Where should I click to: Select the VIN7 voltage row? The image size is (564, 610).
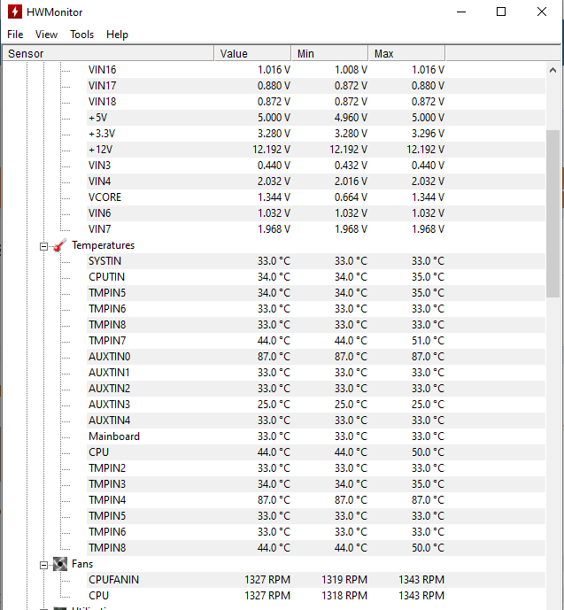pyautogui.click(x=316, y=229)
